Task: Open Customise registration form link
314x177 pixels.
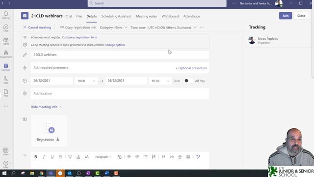Action: [x=79, y=37]
